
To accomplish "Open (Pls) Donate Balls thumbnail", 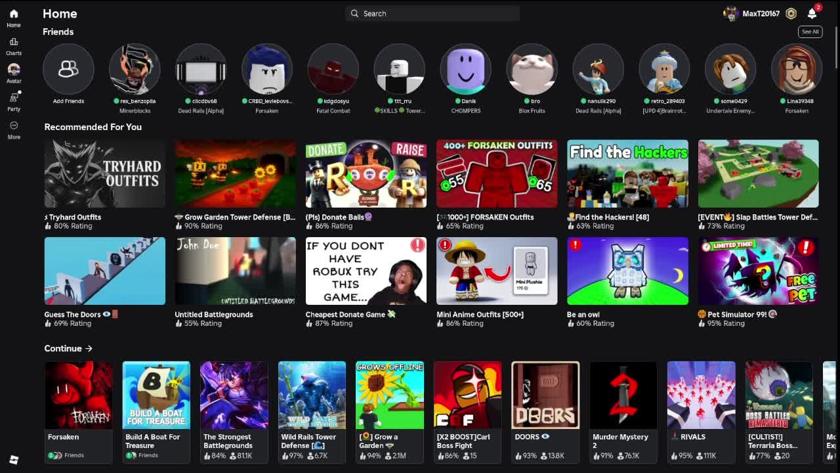I will click(x=366, y=173).
